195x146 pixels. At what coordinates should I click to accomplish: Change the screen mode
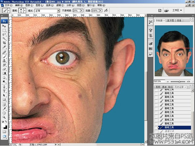[x=4, y=136]
